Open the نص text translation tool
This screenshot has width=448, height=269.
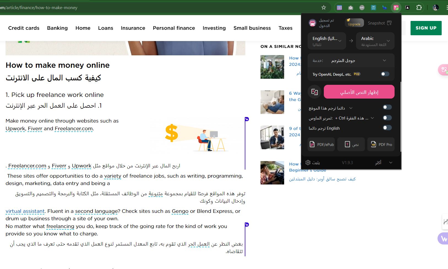point(351,144)
